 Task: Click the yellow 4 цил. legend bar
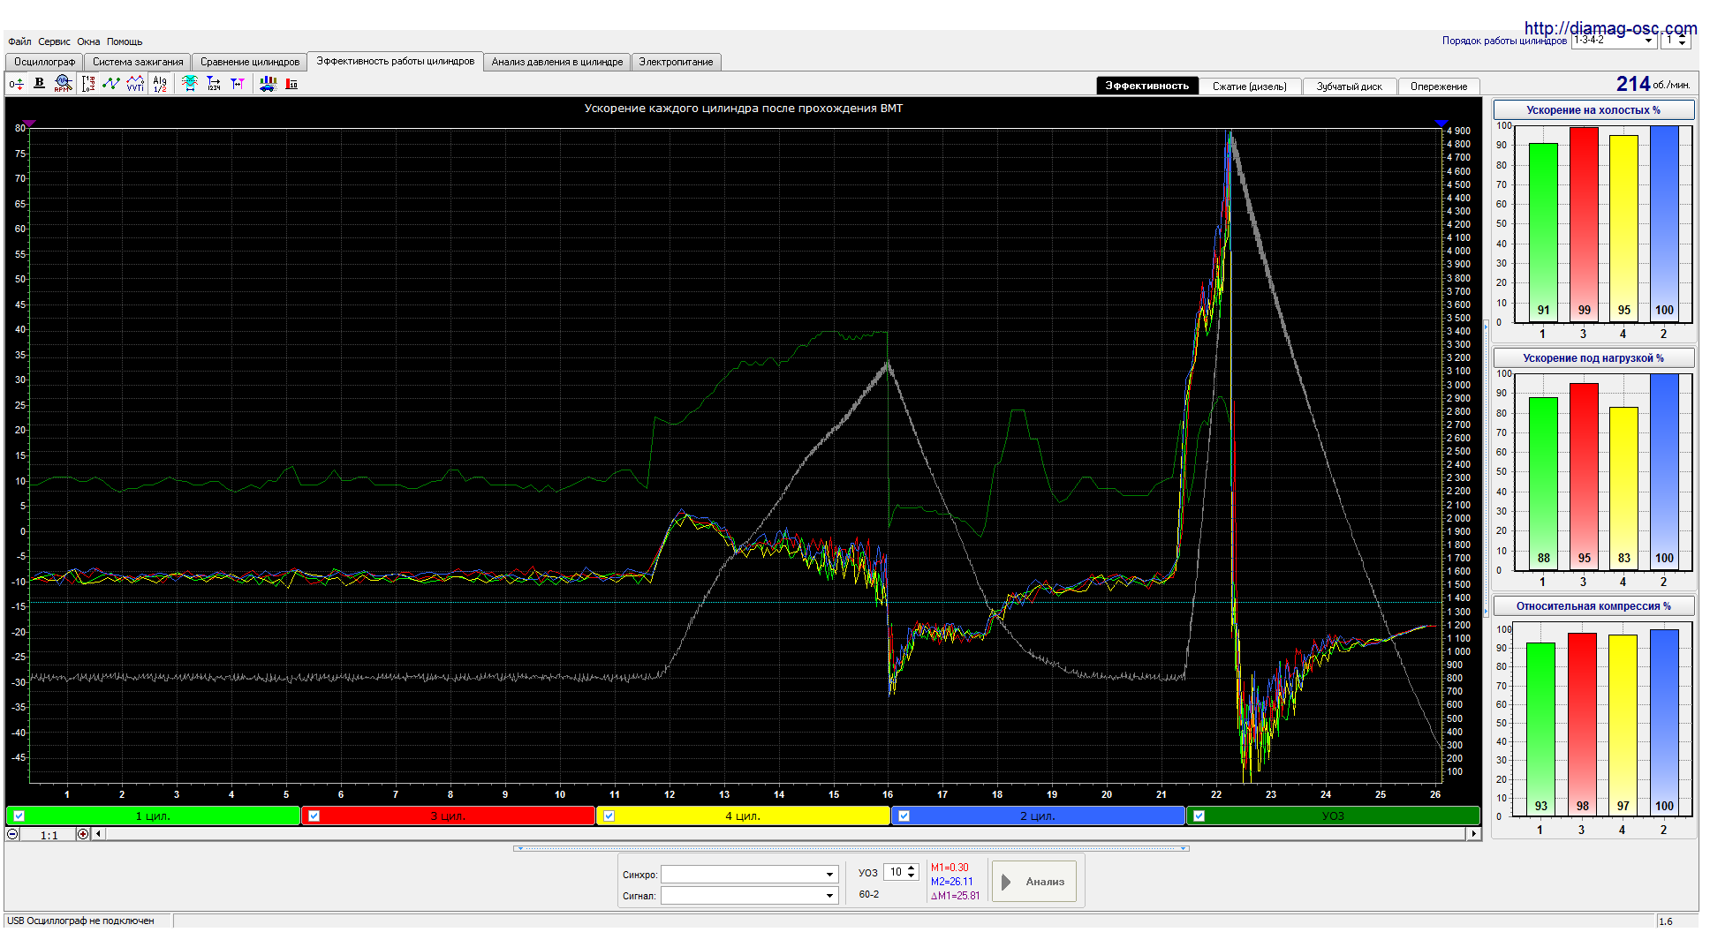click(744, 816)
